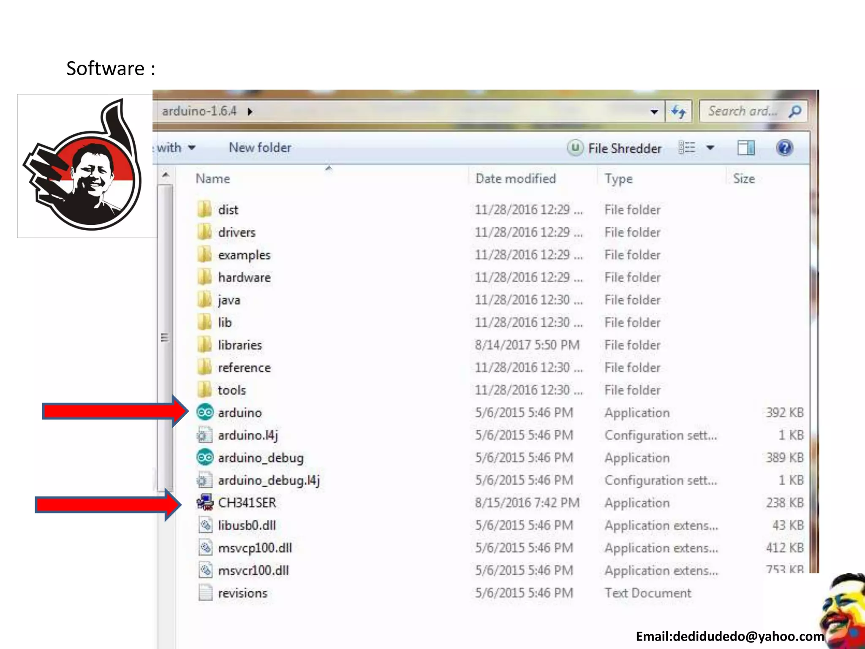This screenshot has height=649, width=865.
Task: Select the reference folder icon
Action: pyautogui.click(x=205, y=367)
